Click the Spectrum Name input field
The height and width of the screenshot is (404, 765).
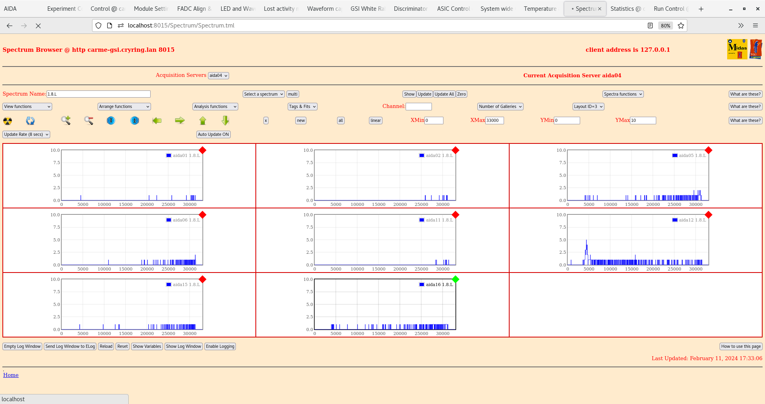(98, 94)
